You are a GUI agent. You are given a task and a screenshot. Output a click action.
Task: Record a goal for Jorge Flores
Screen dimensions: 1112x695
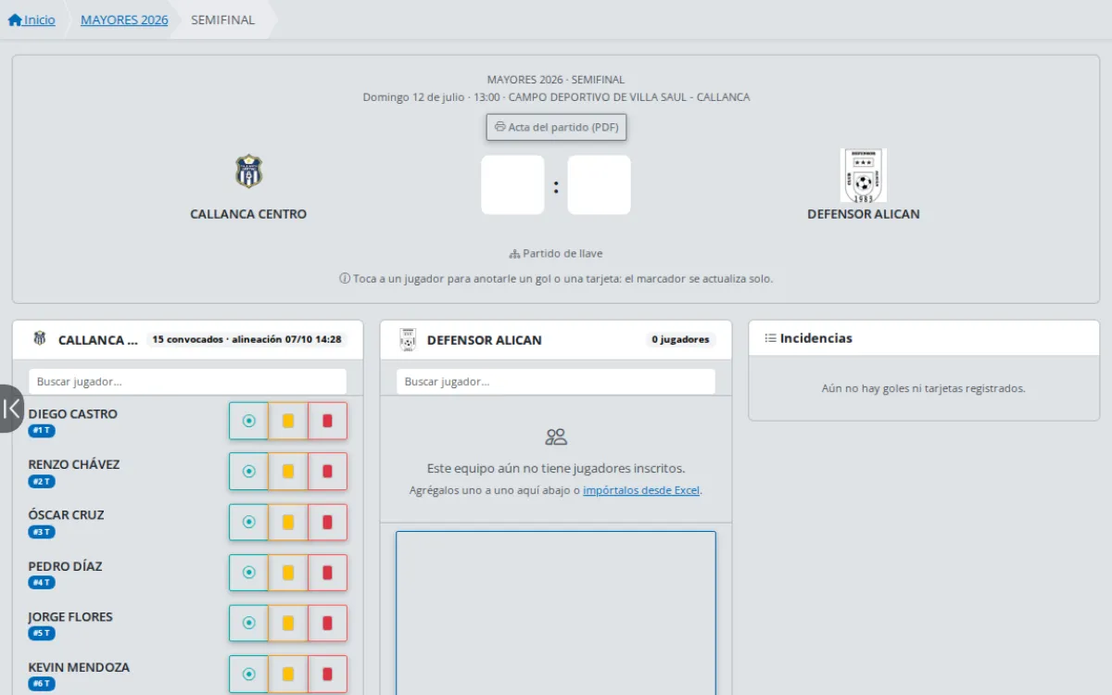[x=248, y=624]
